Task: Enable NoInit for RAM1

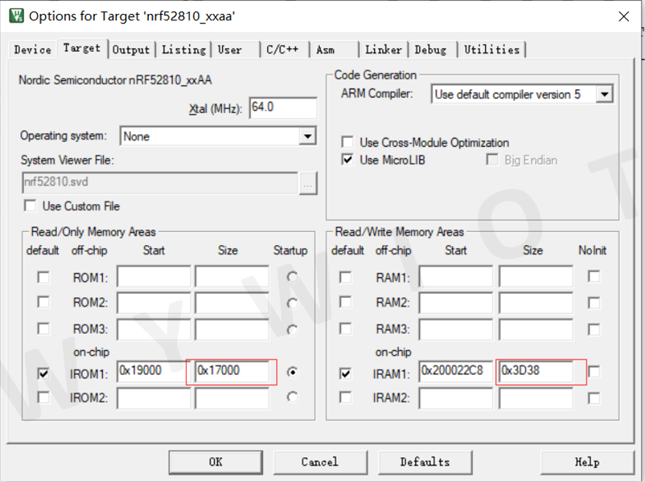Action: pos(594,276)
